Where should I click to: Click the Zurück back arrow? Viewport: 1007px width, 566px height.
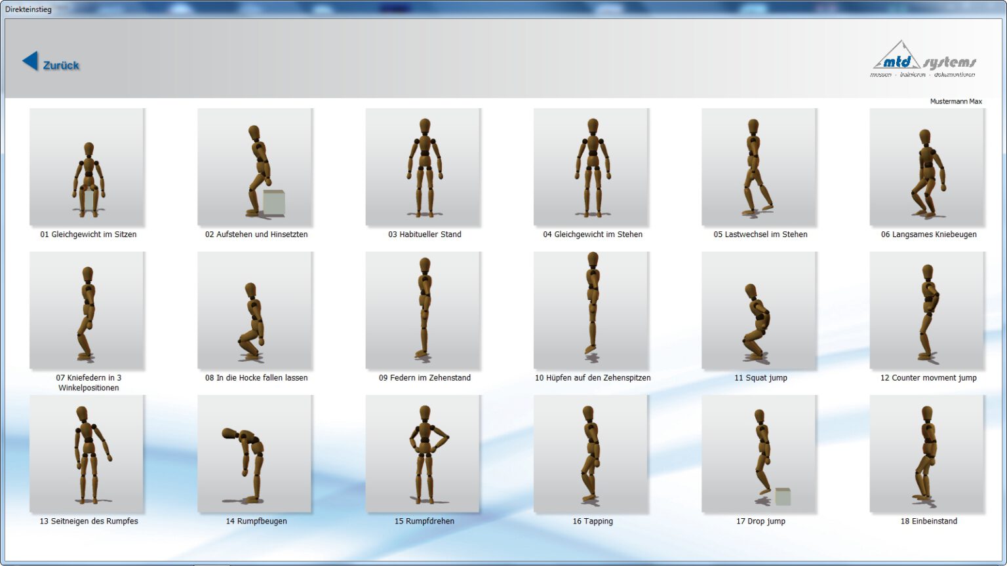click(31, 62)
